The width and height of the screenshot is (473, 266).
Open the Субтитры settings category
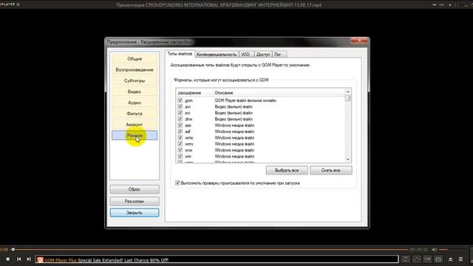pos(135,81)
